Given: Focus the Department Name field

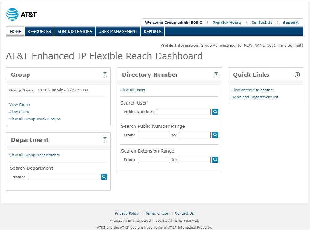Looking at the screenshot, I should click(x=64, y=177).
